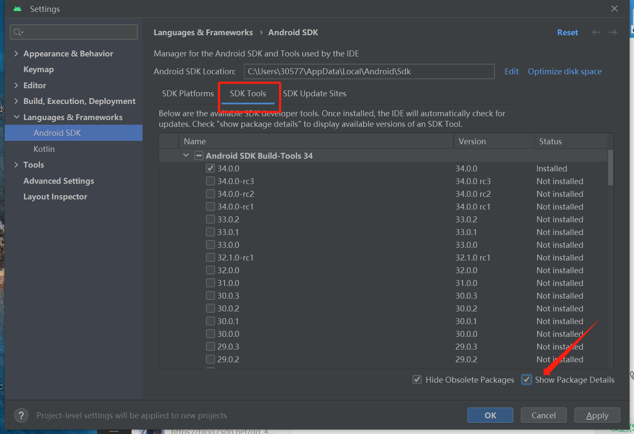Screen dimensions: 634x434
Task: Click the Languages & Frameworks breadcrumb
Action: (203, 32)
